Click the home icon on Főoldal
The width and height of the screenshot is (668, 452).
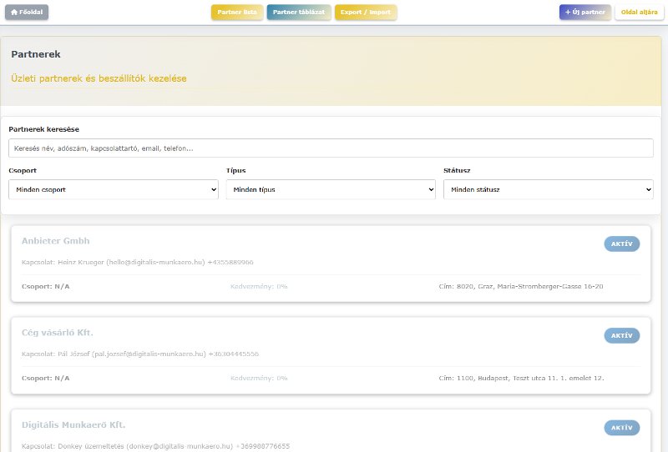click(x=13, y=13)
